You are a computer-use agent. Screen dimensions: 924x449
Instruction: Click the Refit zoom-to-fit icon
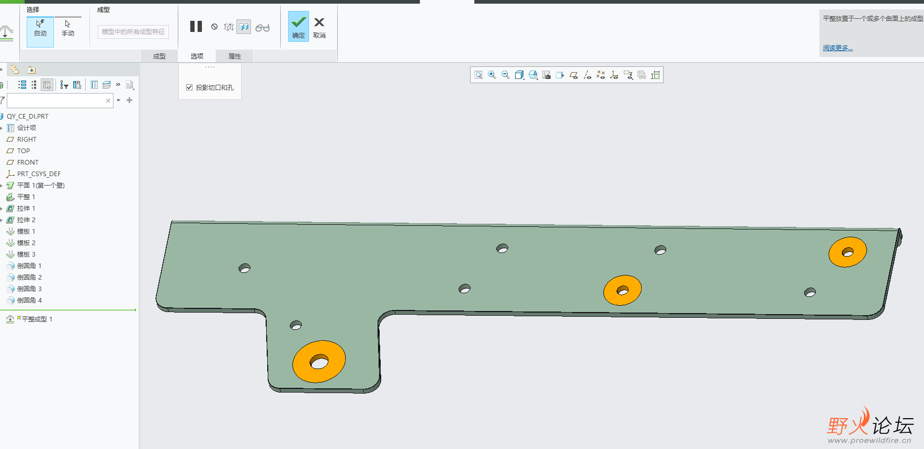478,75
